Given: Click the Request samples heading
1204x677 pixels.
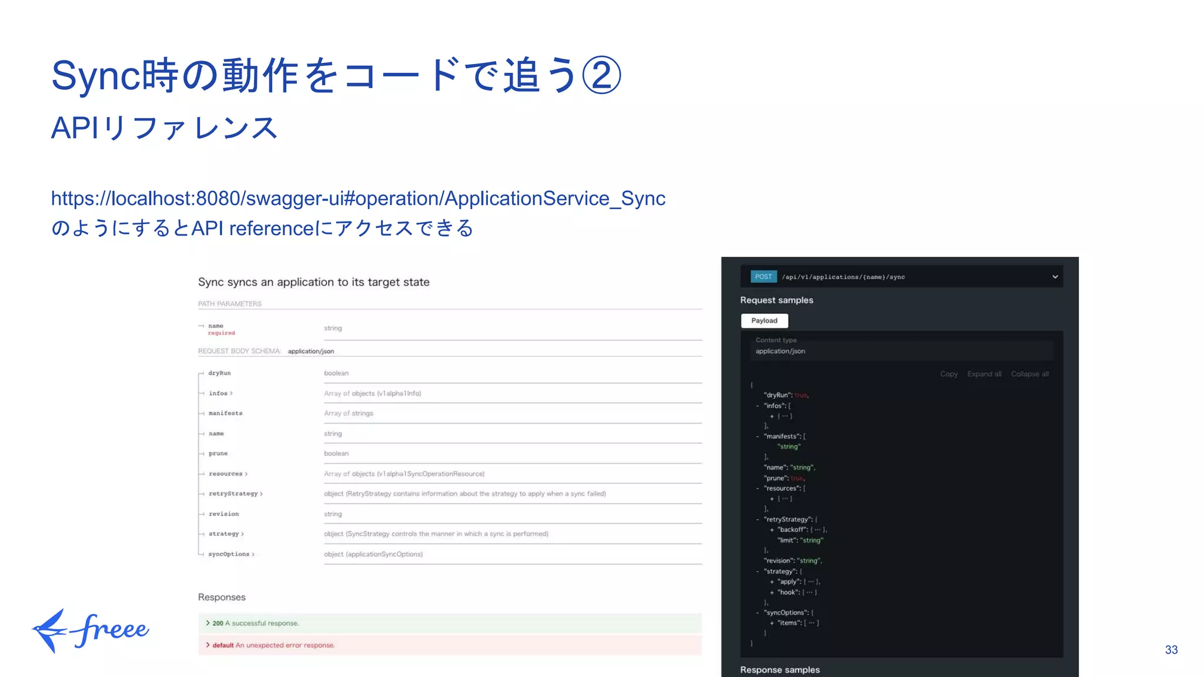Looking at the screenshot, I should point(777,300).
